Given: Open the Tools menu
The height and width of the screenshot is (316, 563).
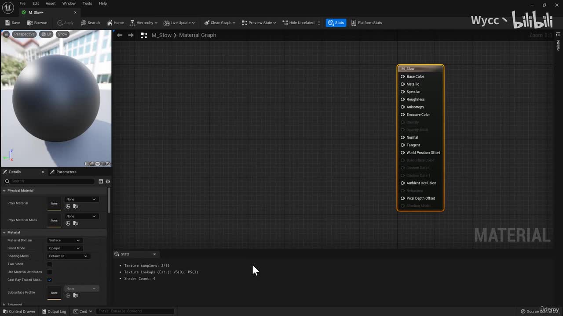Looking at the screenshot, I should coord(88,4).
